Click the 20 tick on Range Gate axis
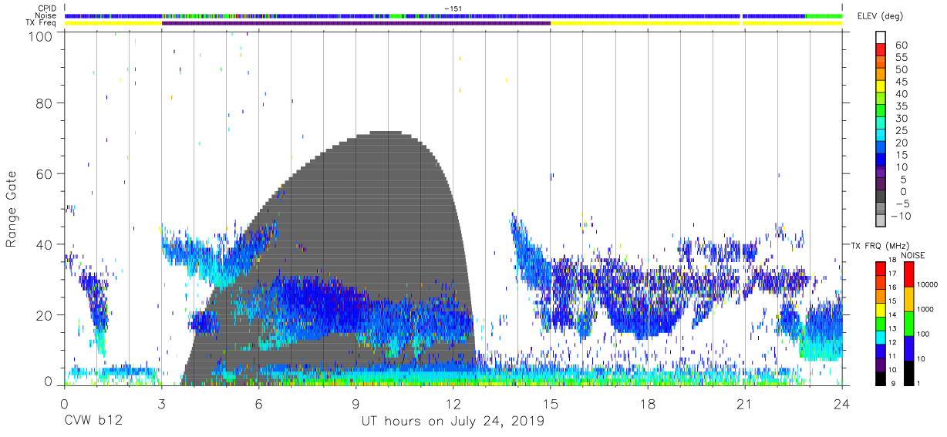 click(x=45, y=315)
